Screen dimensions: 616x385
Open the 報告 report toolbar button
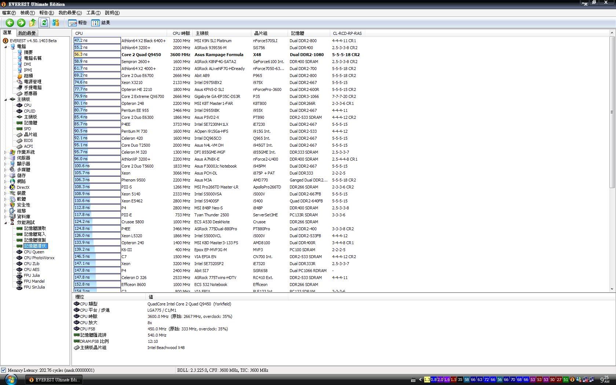[x=78, y=23]
